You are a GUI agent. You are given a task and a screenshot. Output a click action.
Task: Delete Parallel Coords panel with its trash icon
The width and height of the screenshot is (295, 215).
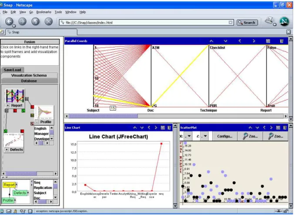pos(282,41)
